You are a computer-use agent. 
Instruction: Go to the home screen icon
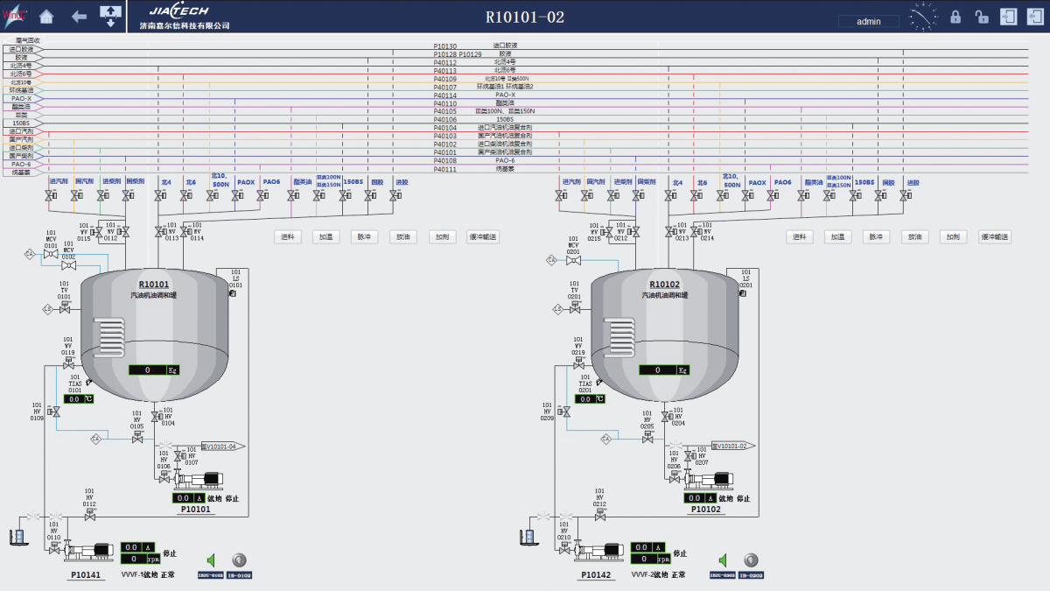[46, 17]
